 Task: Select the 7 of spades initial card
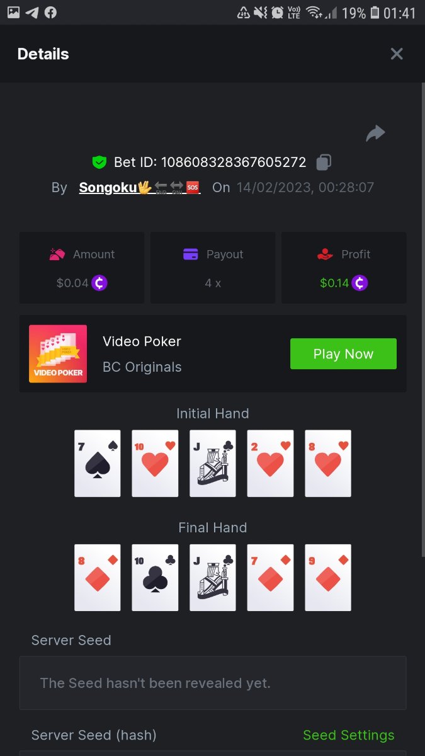98,464
